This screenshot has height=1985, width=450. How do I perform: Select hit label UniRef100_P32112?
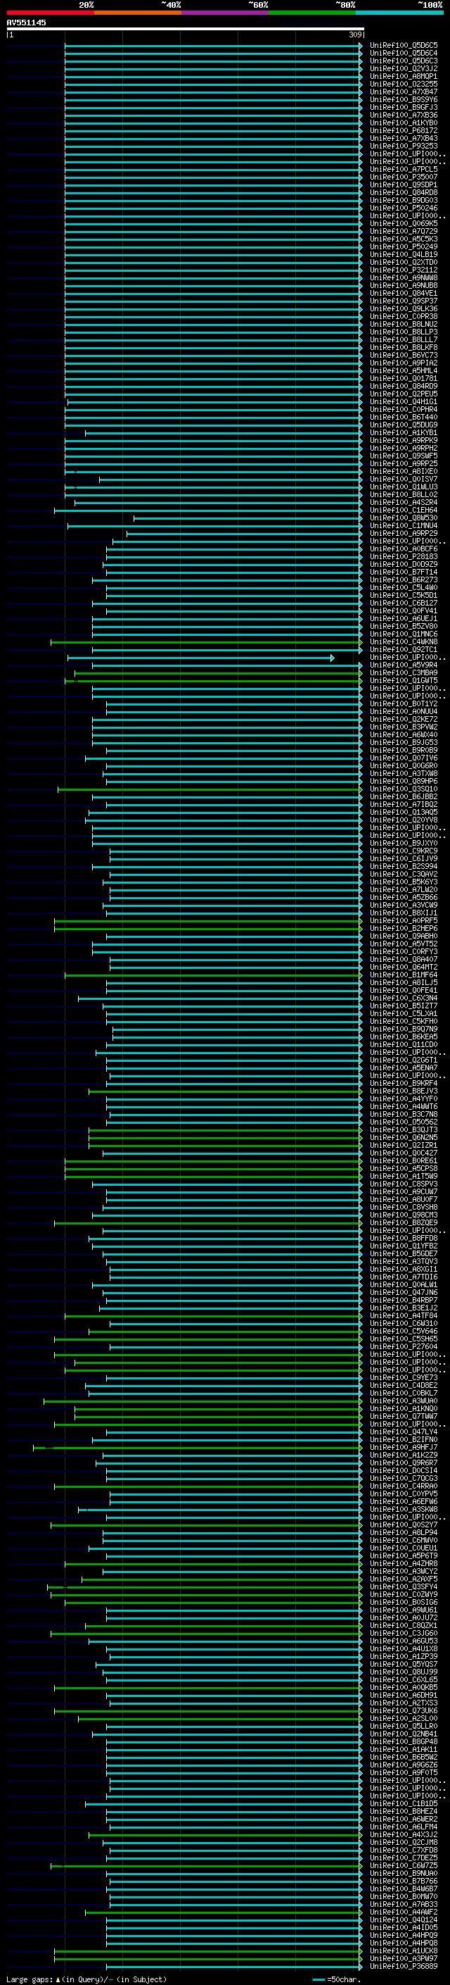click(x=404, y=270)
